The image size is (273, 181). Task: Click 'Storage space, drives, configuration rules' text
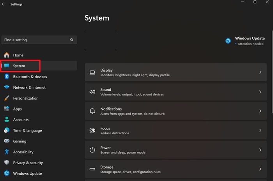pos(130,172)
